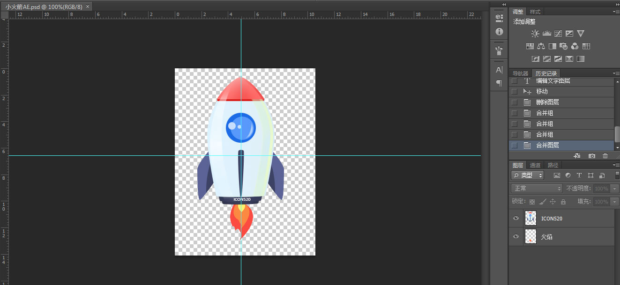This screenshot has height=285, width=620.
Task: Open the 正常 blend mode dropdown
Action: click(537, 189)
